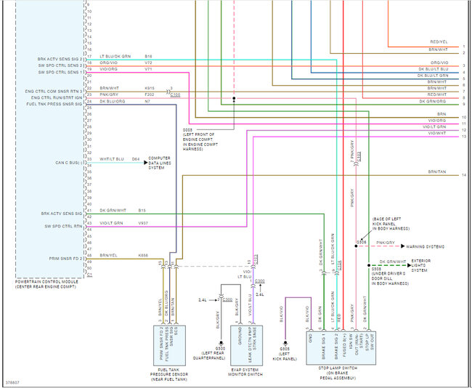Click circuit code 'F202'
The image size is (472, 388).
coord(150,94)
